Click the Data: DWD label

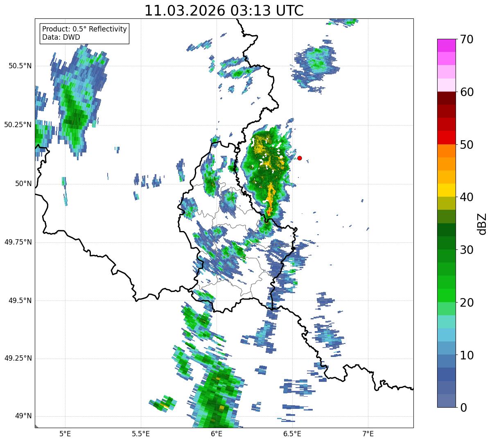tap(61, 37)
